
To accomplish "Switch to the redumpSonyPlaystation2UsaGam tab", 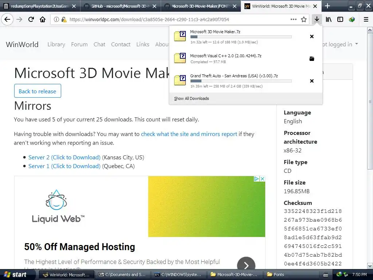I will 40,6.
